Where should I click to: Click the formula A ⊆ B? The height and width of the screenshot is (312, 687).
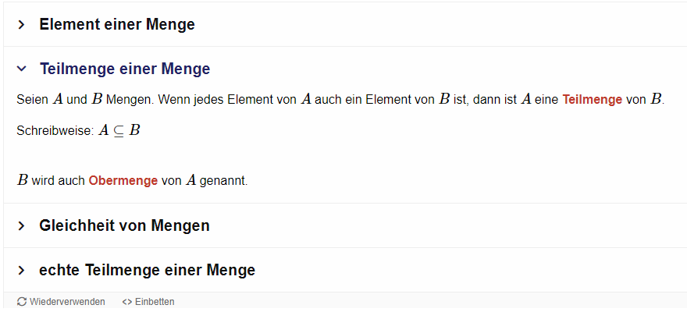119,130
